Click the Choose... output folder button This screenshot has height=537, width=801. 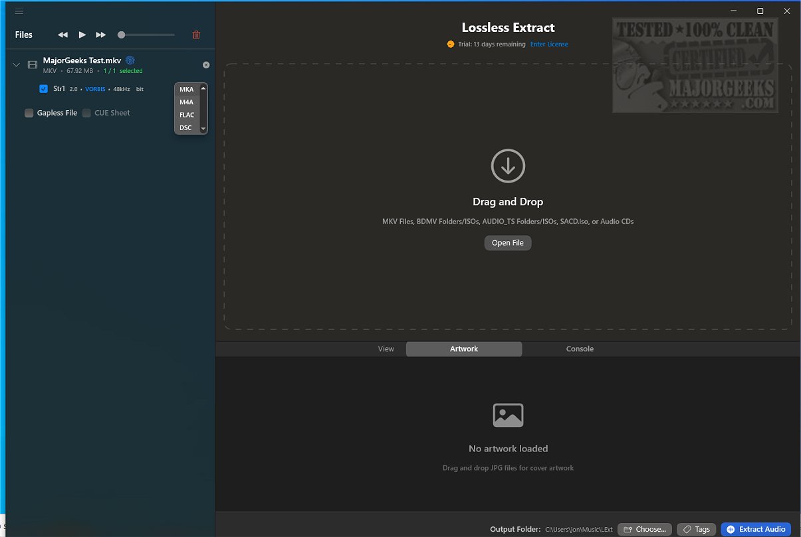(x=645, y=529)
